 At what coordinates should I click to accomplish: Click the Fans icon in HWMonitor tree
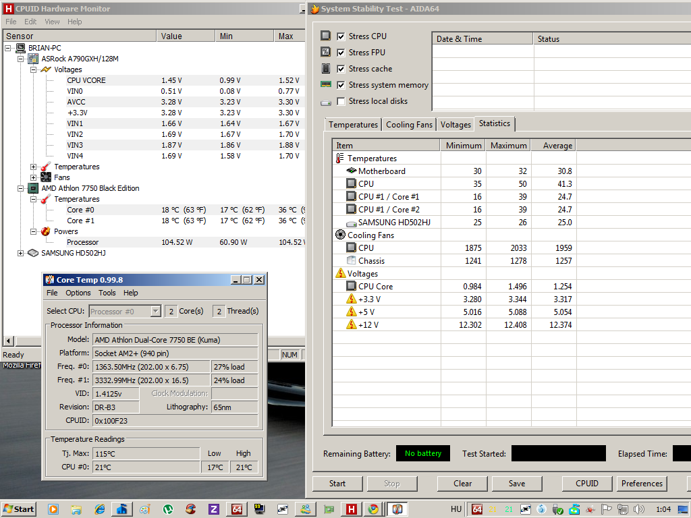(46, 177)
